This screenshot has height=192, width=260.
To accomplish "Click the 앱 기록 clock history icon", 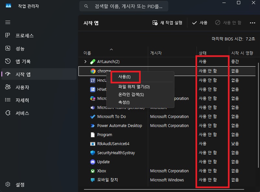I will coord(8,61).
